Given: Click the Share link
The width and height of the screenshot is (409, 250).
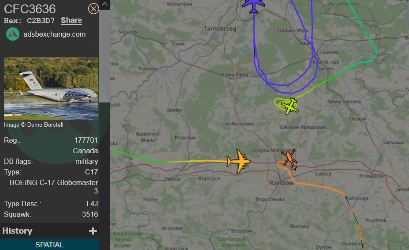Looking at the screenshot, I should point(71,20).
